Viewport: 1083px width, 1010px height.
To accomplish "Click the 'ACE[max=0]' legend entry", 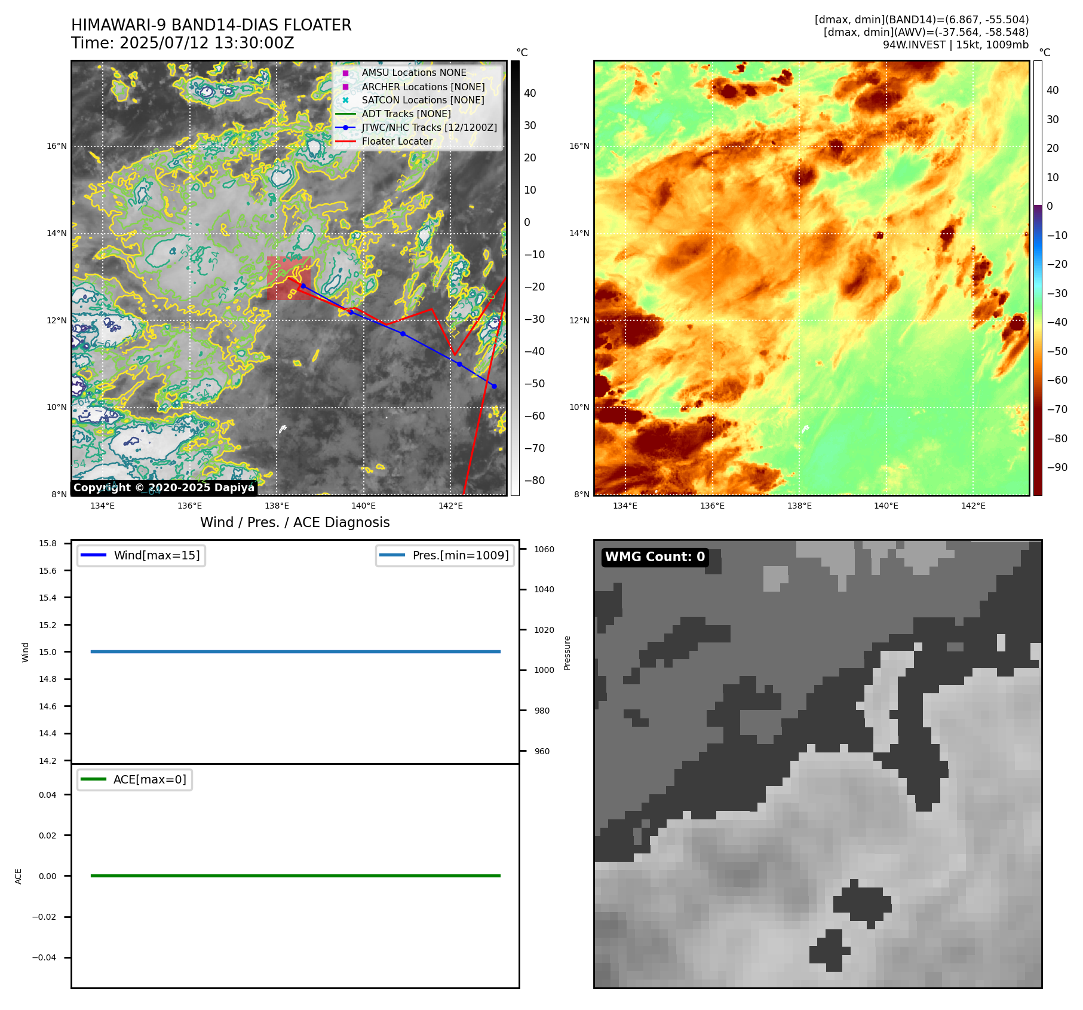I will point(134,779).
